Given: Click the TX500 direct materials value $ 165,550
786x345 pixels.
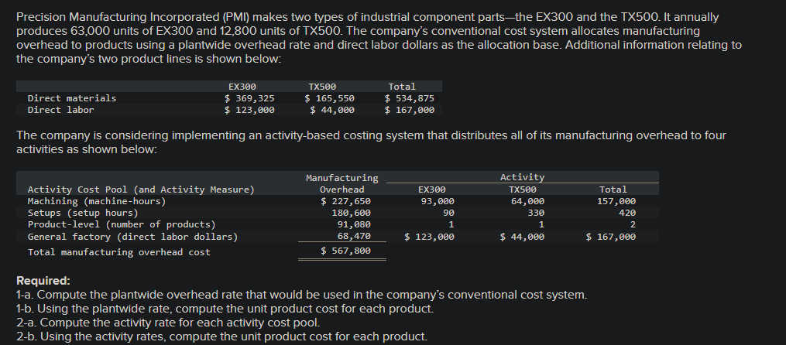Looking at the screenshot, I should click(329, 98).
